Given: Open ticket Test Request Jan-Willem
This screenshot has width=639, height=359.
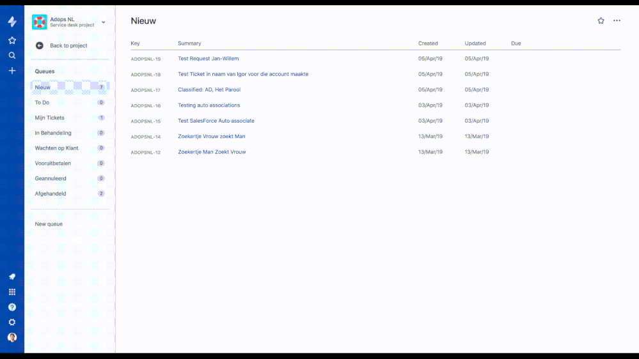Looking at the screenshot, I should [209, 59].
